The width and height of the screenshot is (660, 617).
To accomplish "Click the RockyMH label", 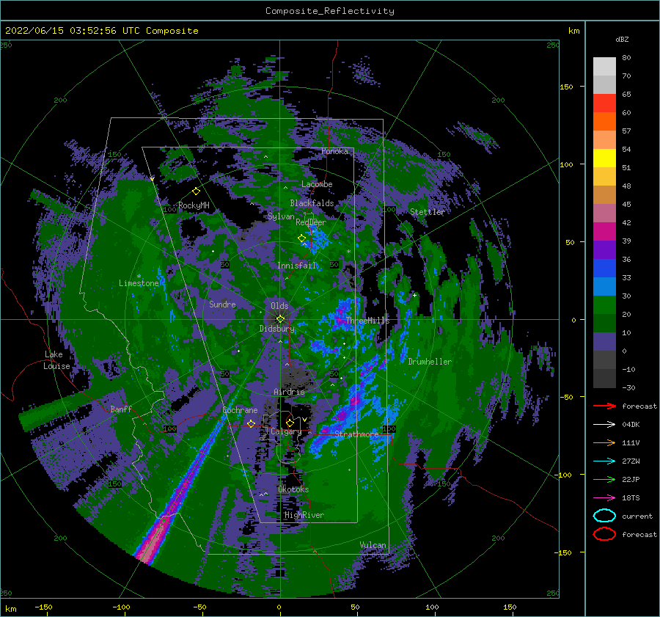I will click(x=194, y=205).
